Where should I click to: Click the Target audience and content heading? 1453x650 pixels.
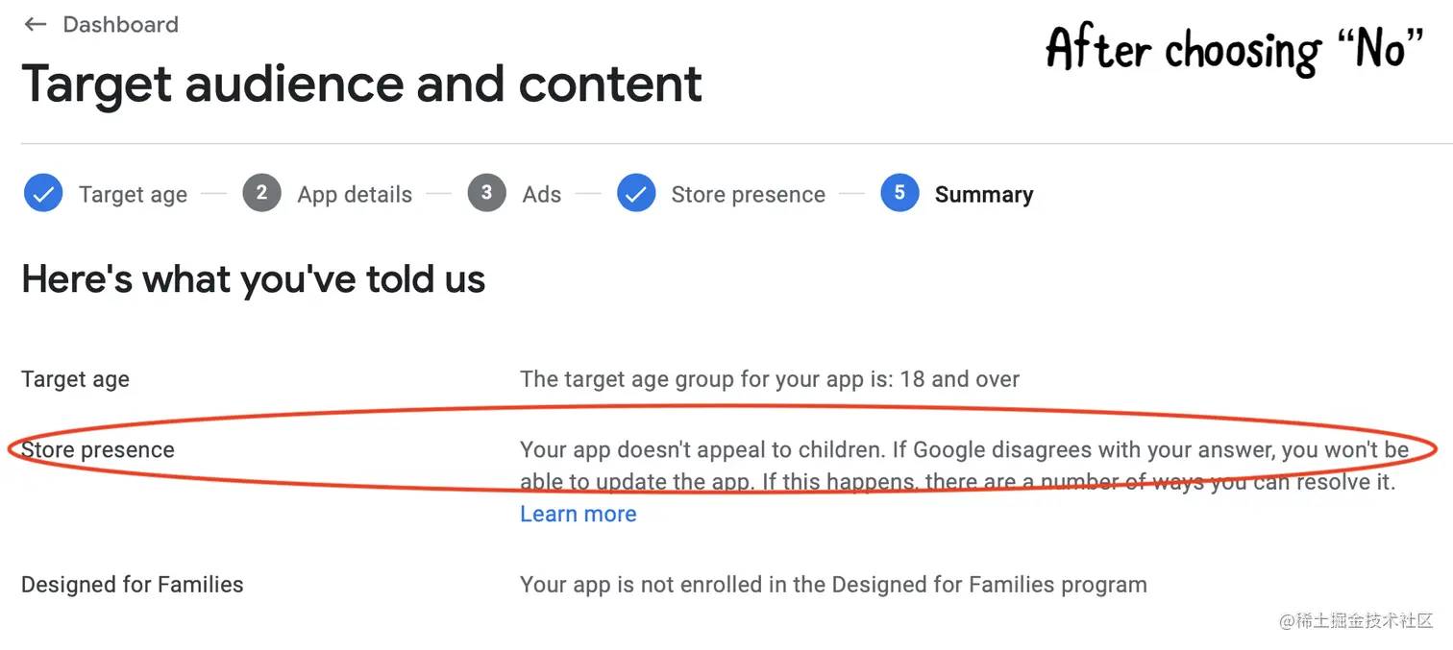[x=361, y=84]
